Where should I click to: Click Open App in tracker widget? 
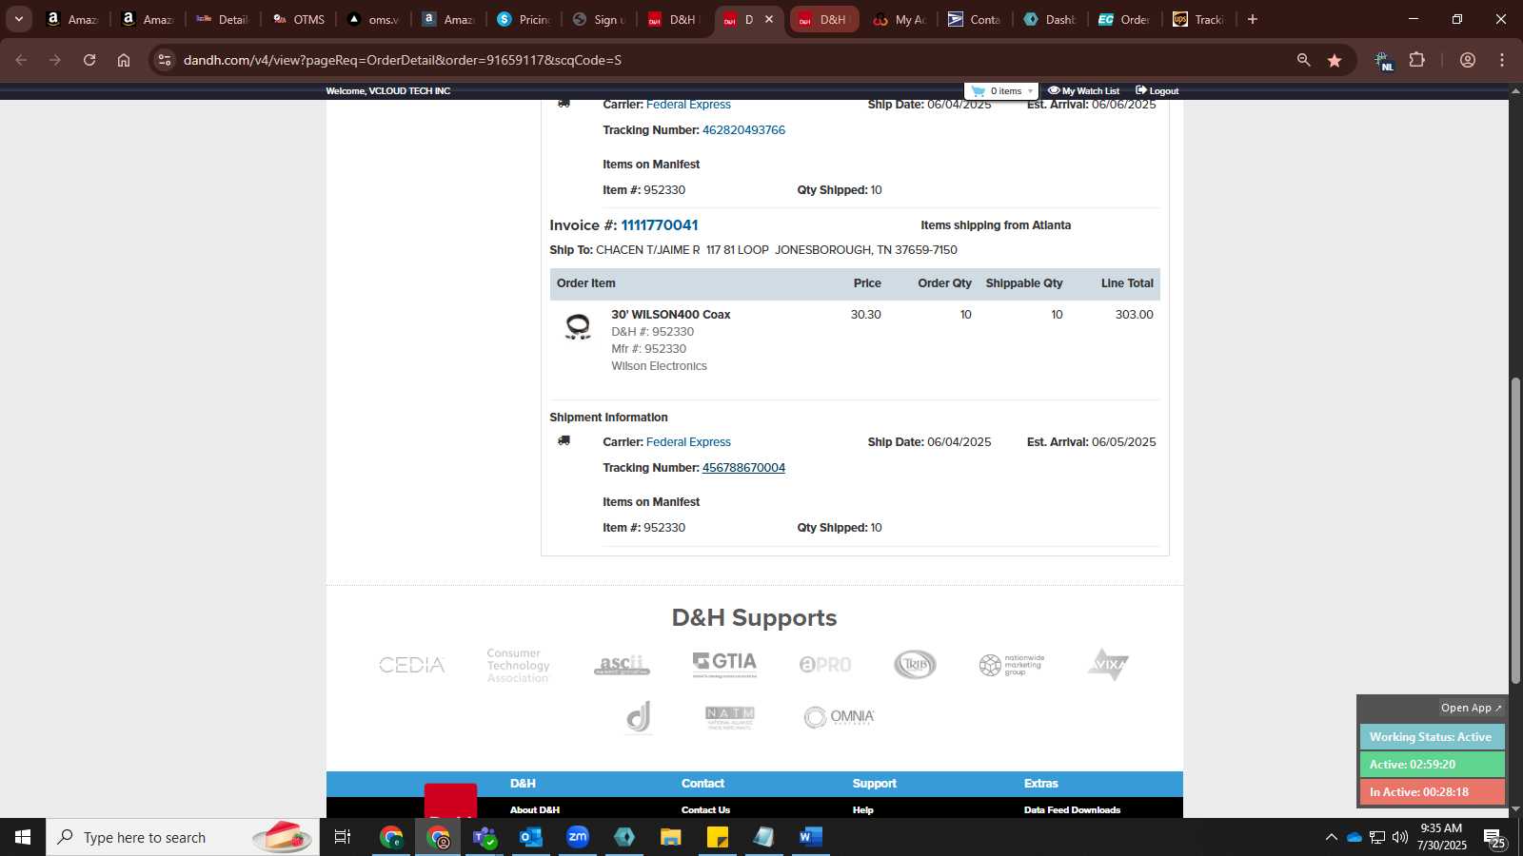[x=1471, y=708]
